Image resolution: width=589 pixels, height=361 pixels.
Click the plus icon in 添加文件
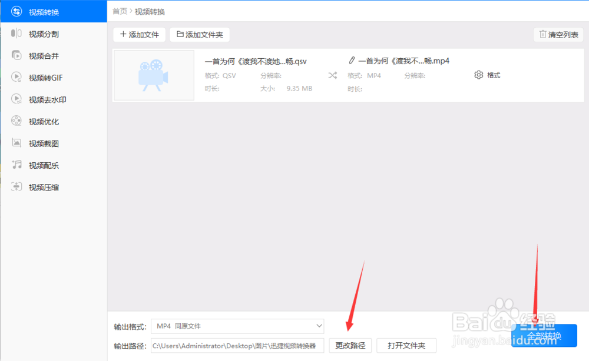pyautogui.click(x=123, y=34)
